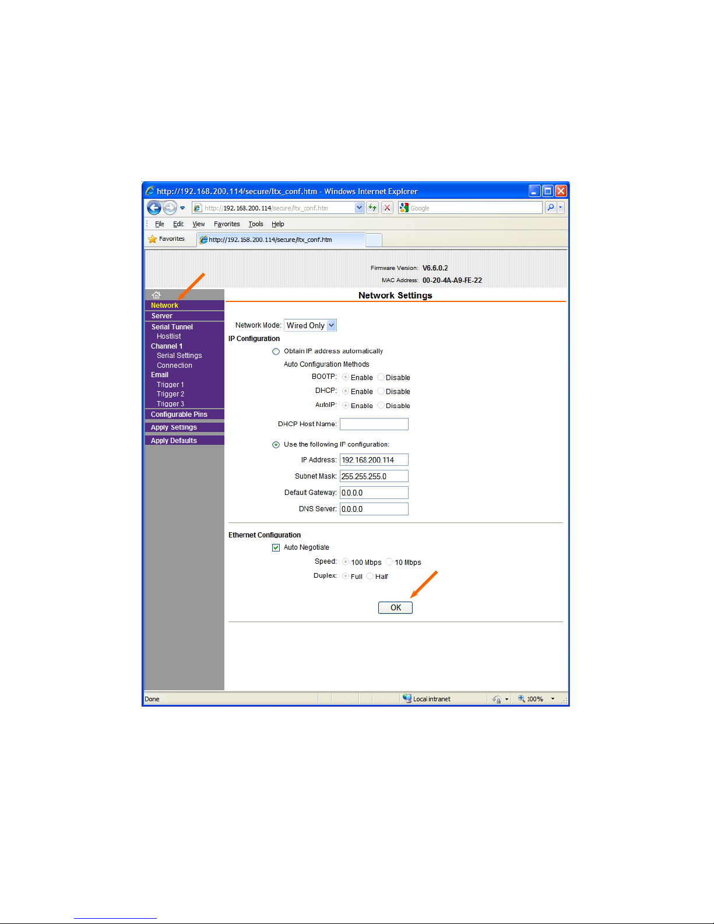Image resolution: width=714 pixels, height=924 pixels.
Task: Select Use the following IP configuration
Action: pyautogui.click(x=276, y=445)
